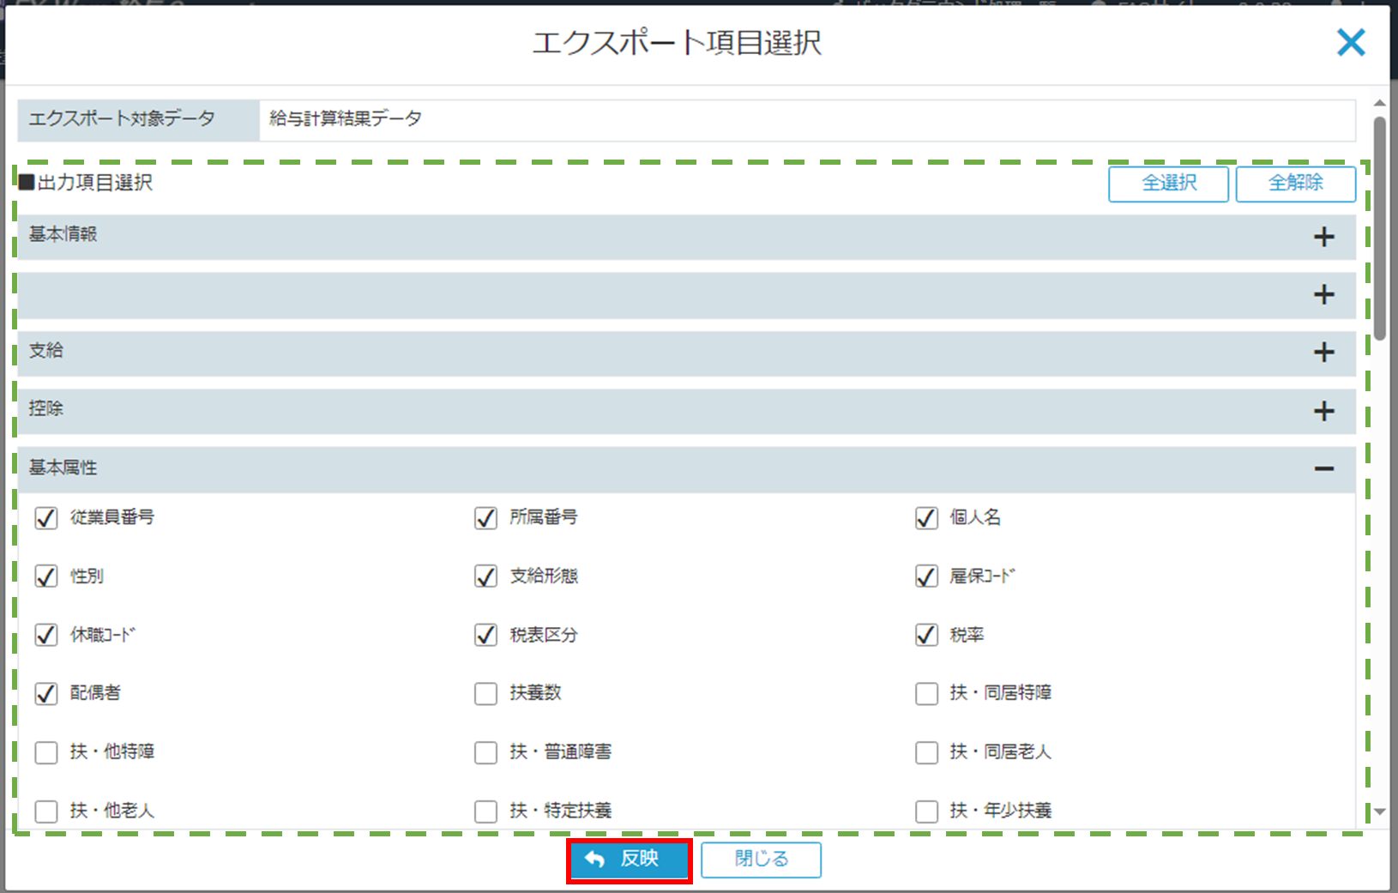Click the エクスポート対象データ value field
This screenshot has height=893, width=1398.
coord(806,119)
